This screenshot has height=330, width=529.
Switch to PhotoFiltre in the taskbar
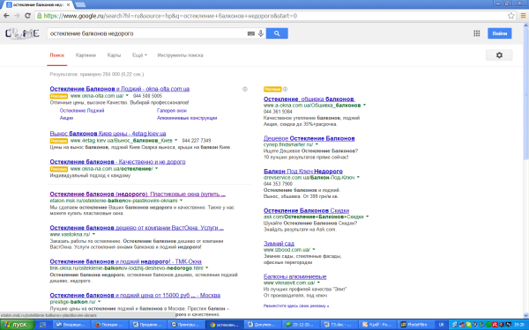click(414, 325)
